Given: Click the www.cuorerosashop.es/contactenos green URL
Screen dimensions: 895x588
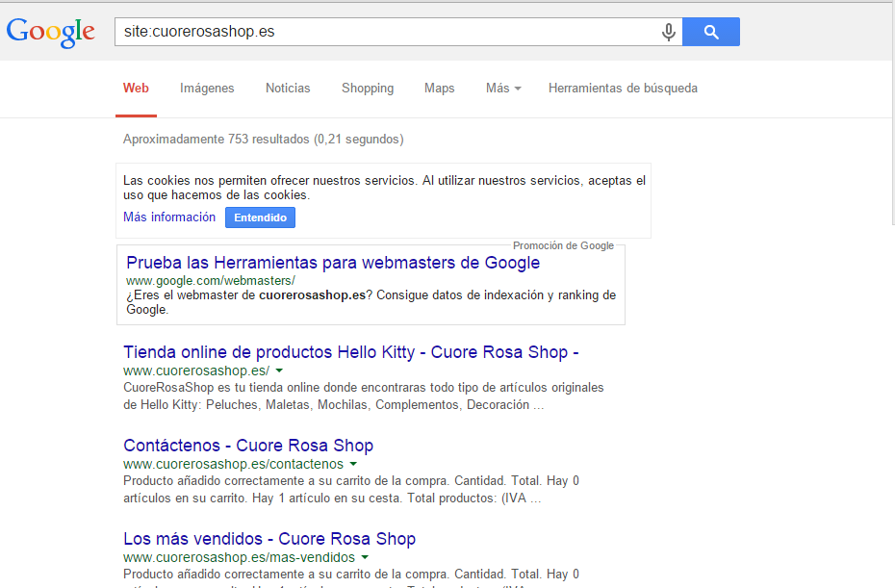Looking at the screenshot, I should [x=234, y=464].
